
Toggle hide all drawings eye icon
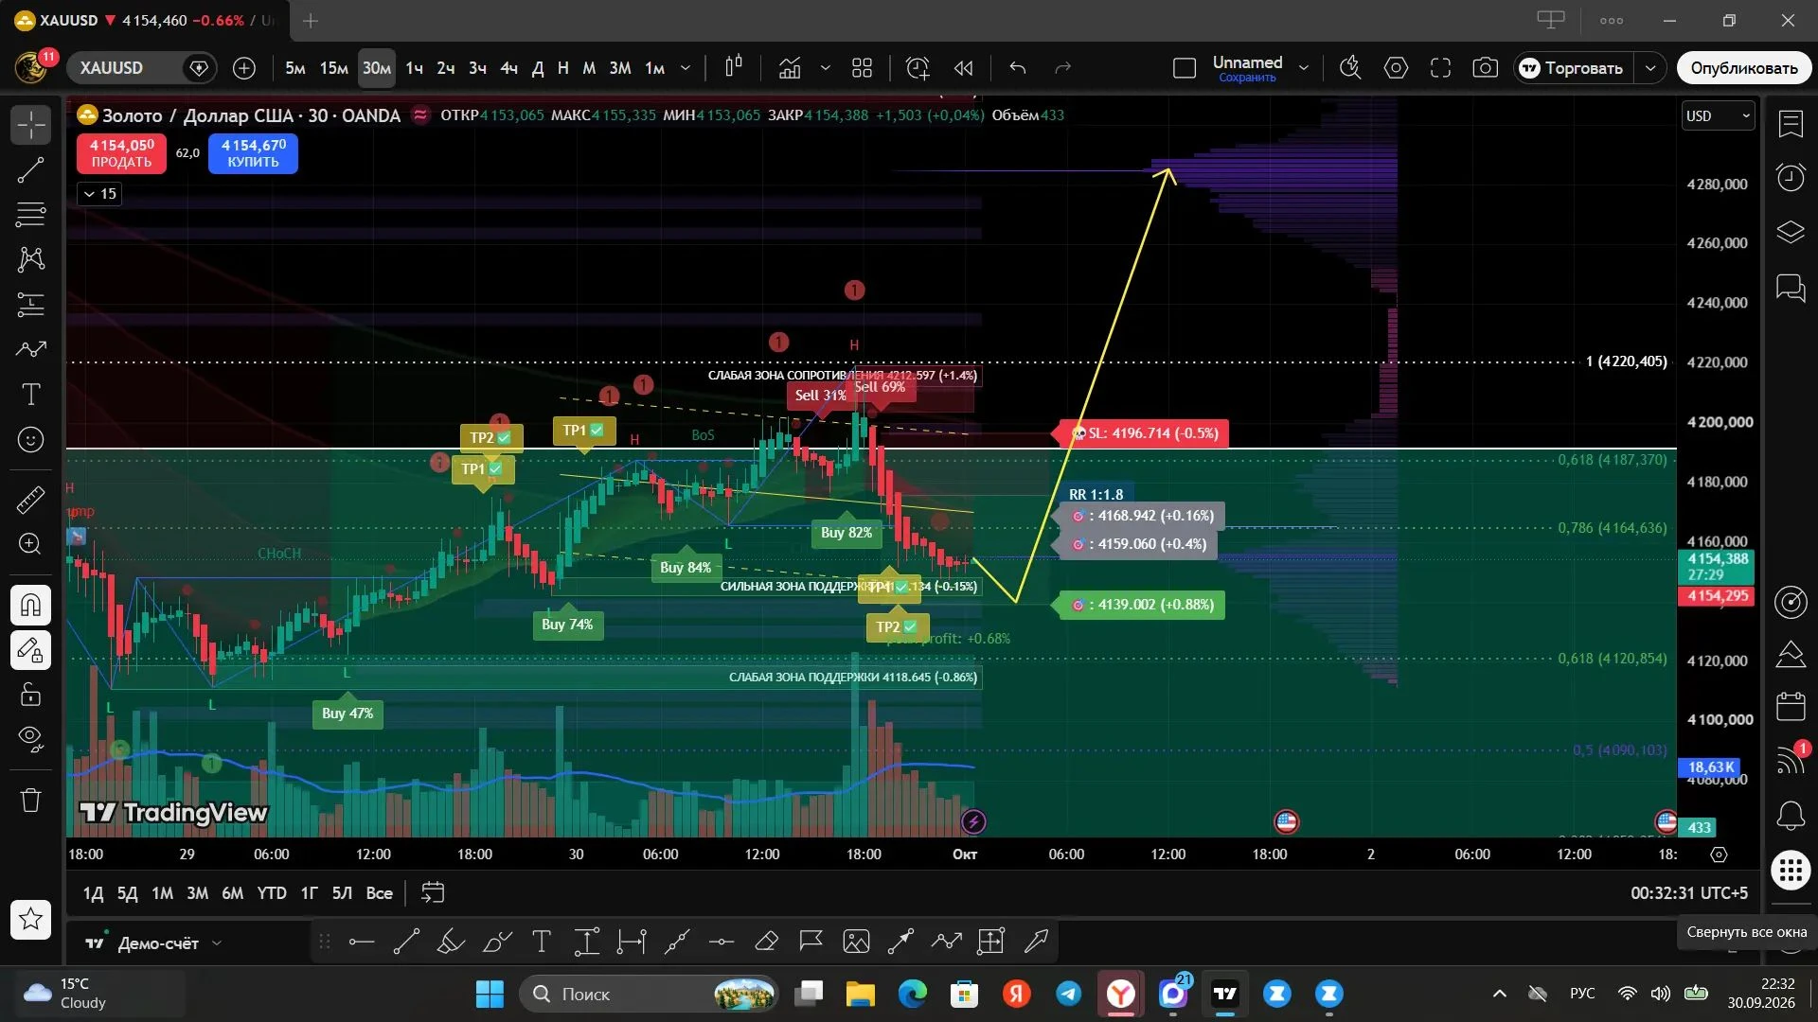(x=30, y=739)
